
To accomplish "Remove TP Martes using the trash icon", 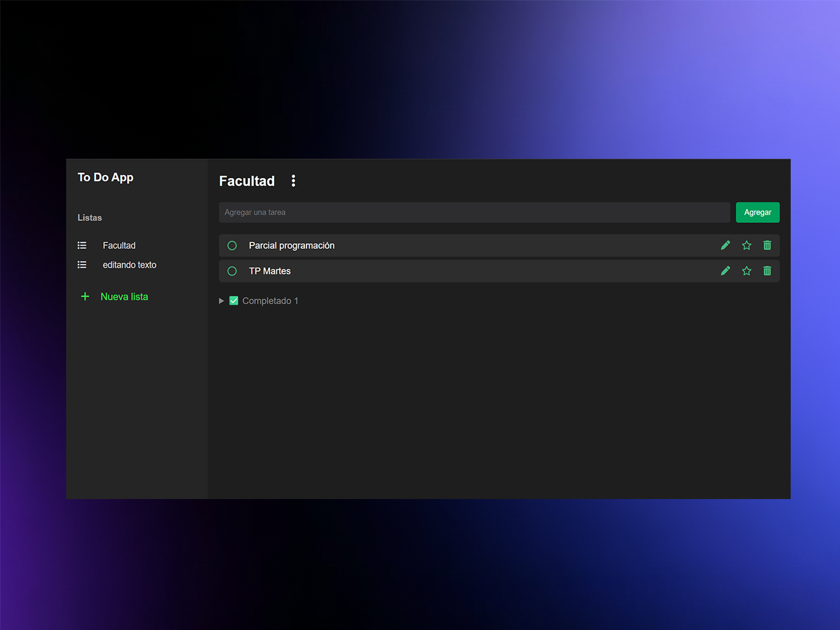I will click(x=767, y=271).
